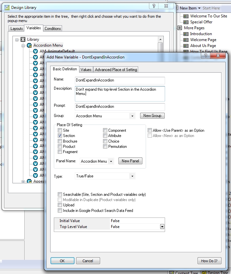
Task: Switch to the Values tab
Action: click(x=86, y=69)
